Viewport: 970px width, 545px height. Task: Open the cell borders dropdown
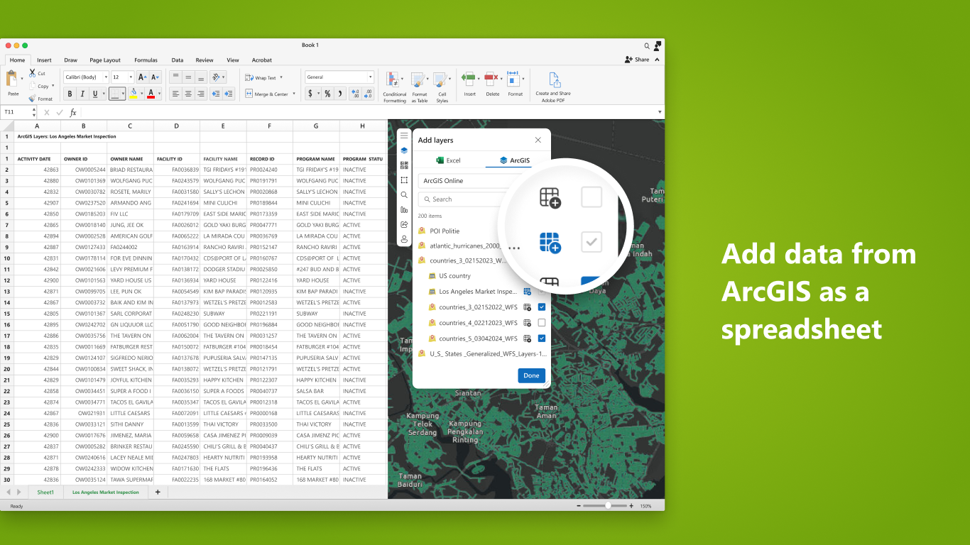[122, 94]
